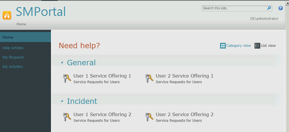
Task: Click keys icon for User 1 Service Offering 1
Action: click(67, 78)
